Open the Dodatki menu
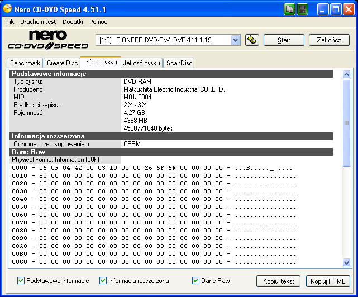 [73, 22]
